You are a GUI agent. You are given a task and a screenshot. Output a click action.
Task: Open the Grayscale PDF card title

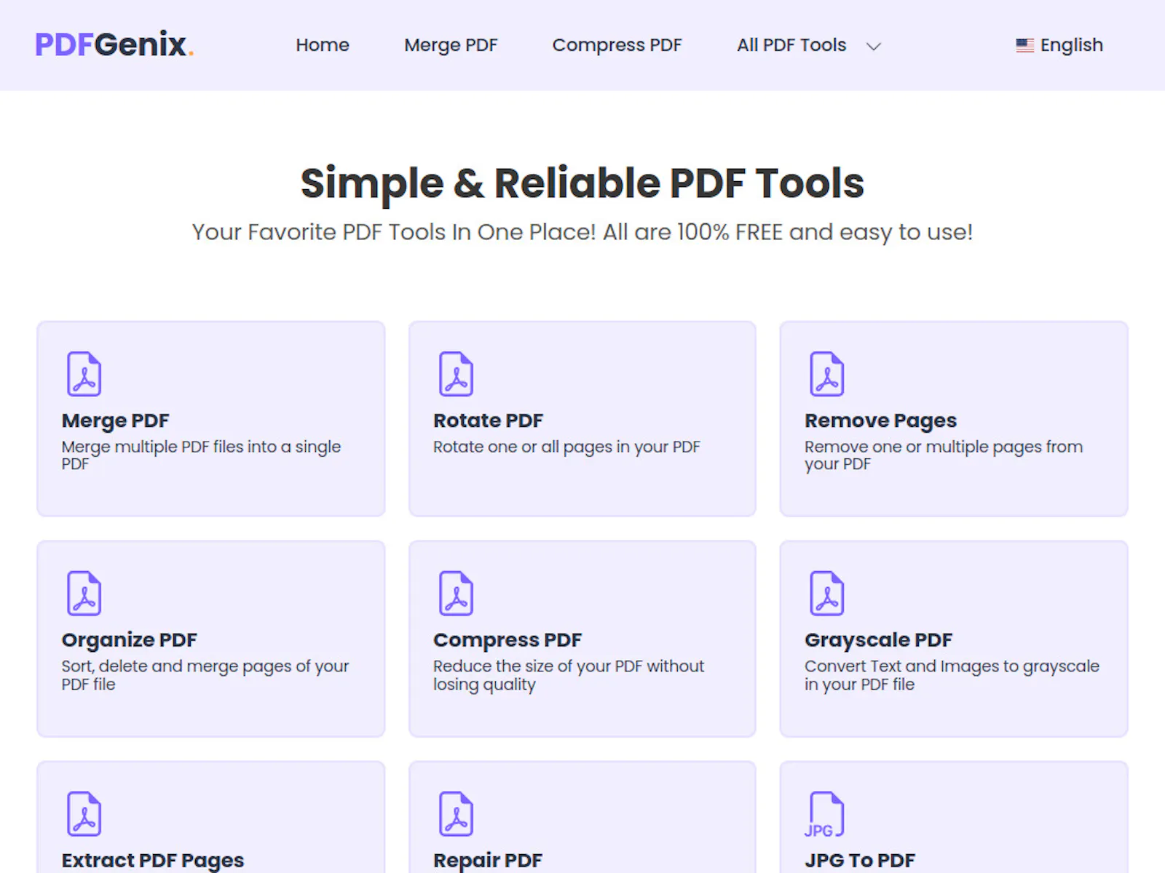tap(878, 640)
